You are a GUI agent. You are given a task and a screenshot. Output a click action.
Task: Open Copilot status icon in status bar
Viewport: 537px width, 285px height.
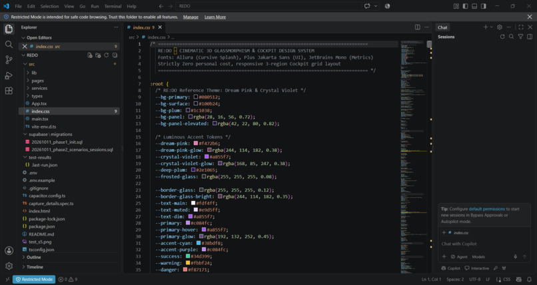(519, 280)
